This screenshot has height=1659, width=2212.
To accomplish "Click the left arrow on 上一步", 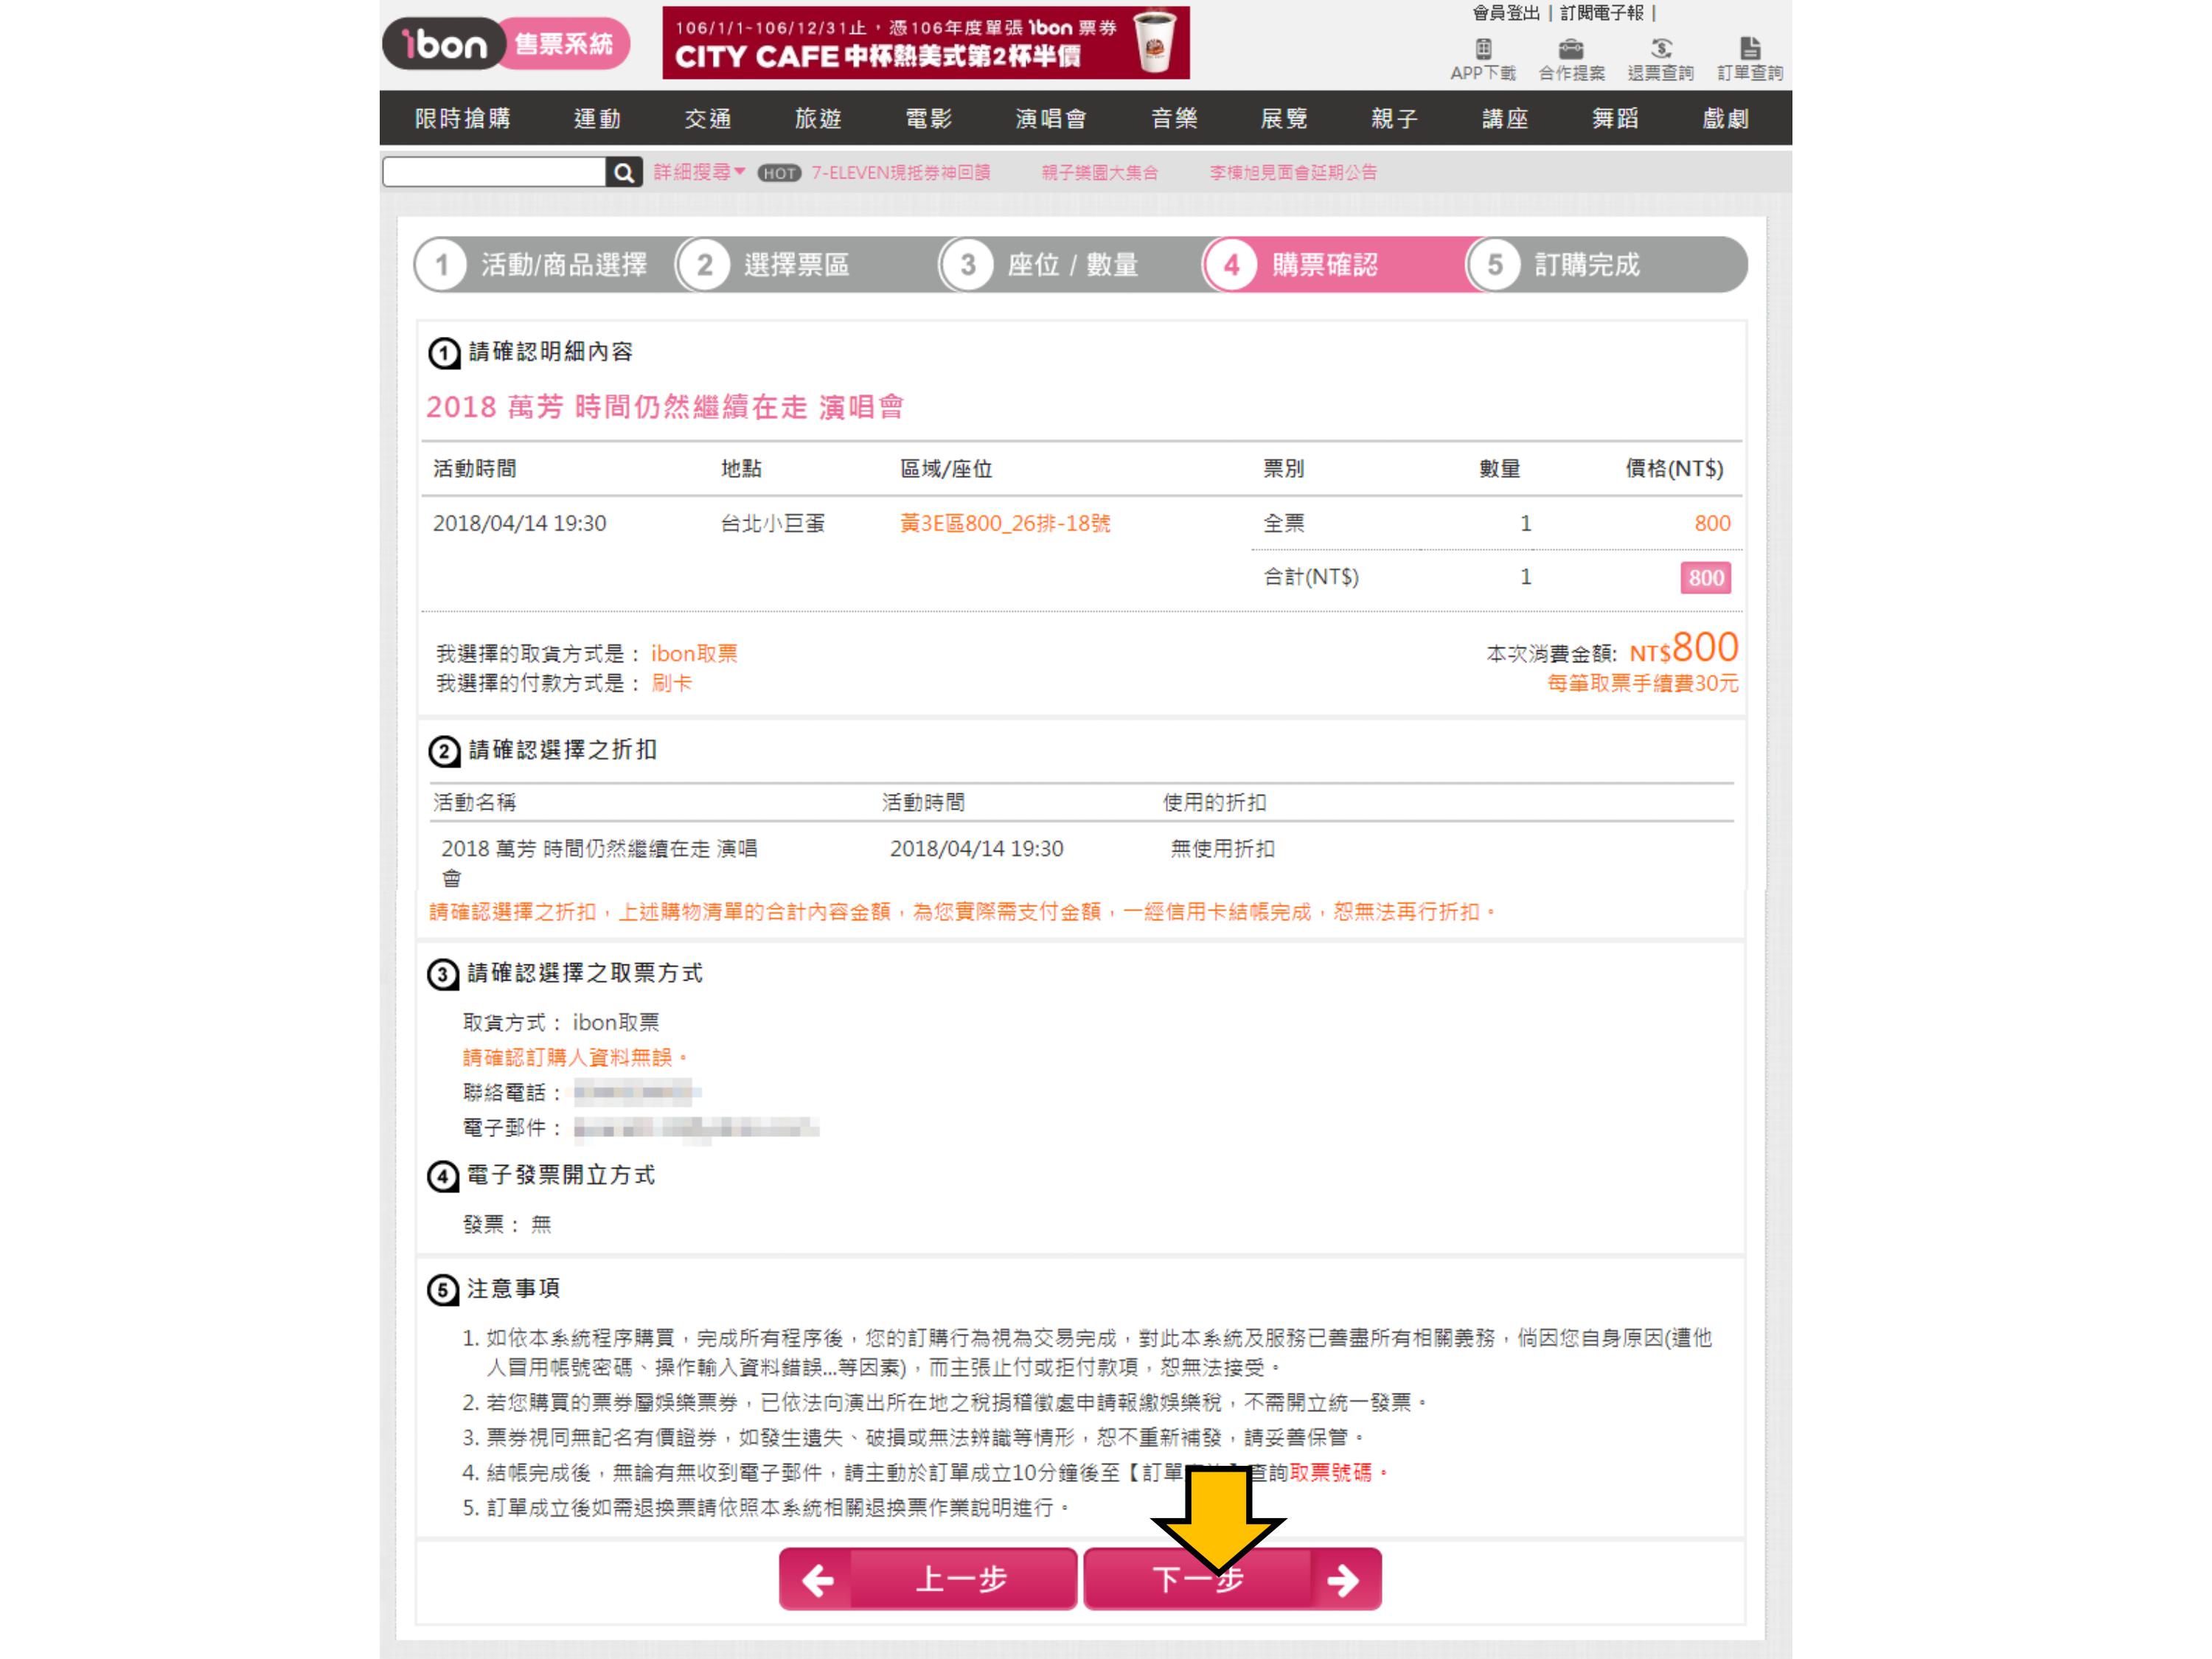I will coord(818,1580).
